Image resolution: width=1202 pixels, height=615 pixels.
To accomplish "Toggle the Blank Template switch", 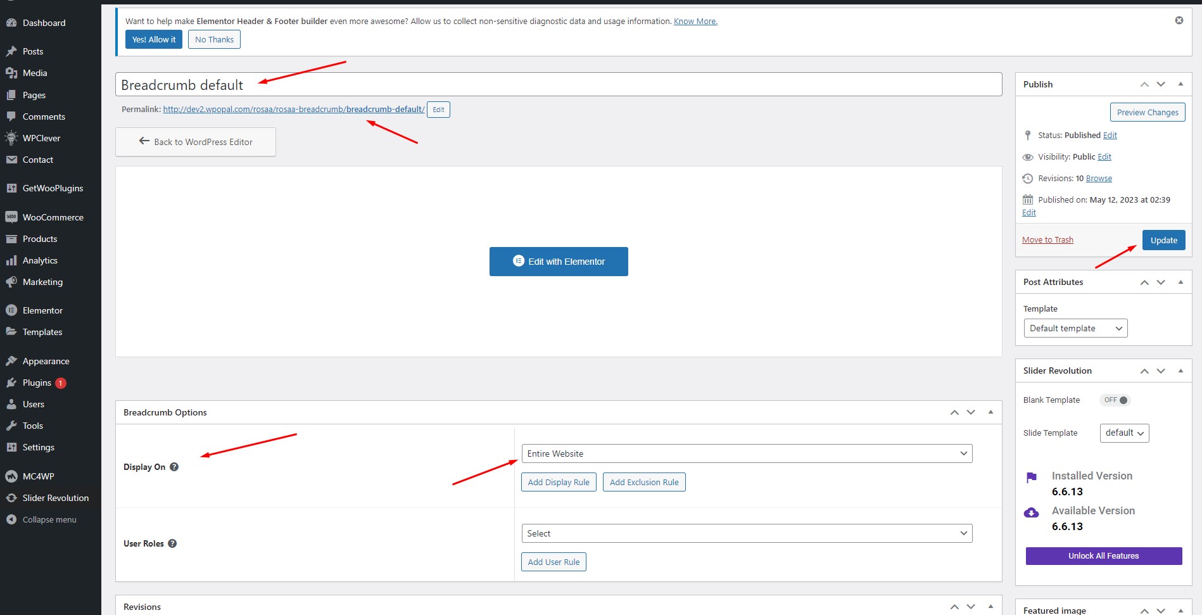I will (1116, 400).
